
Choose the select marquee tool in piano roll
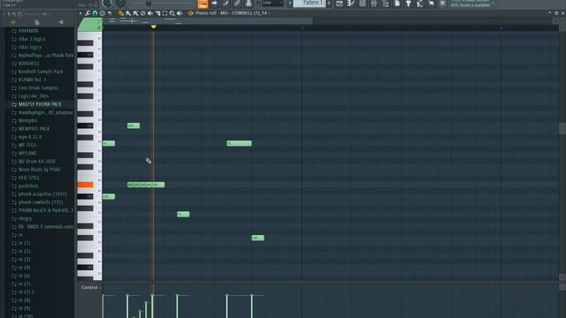[165, 13]
